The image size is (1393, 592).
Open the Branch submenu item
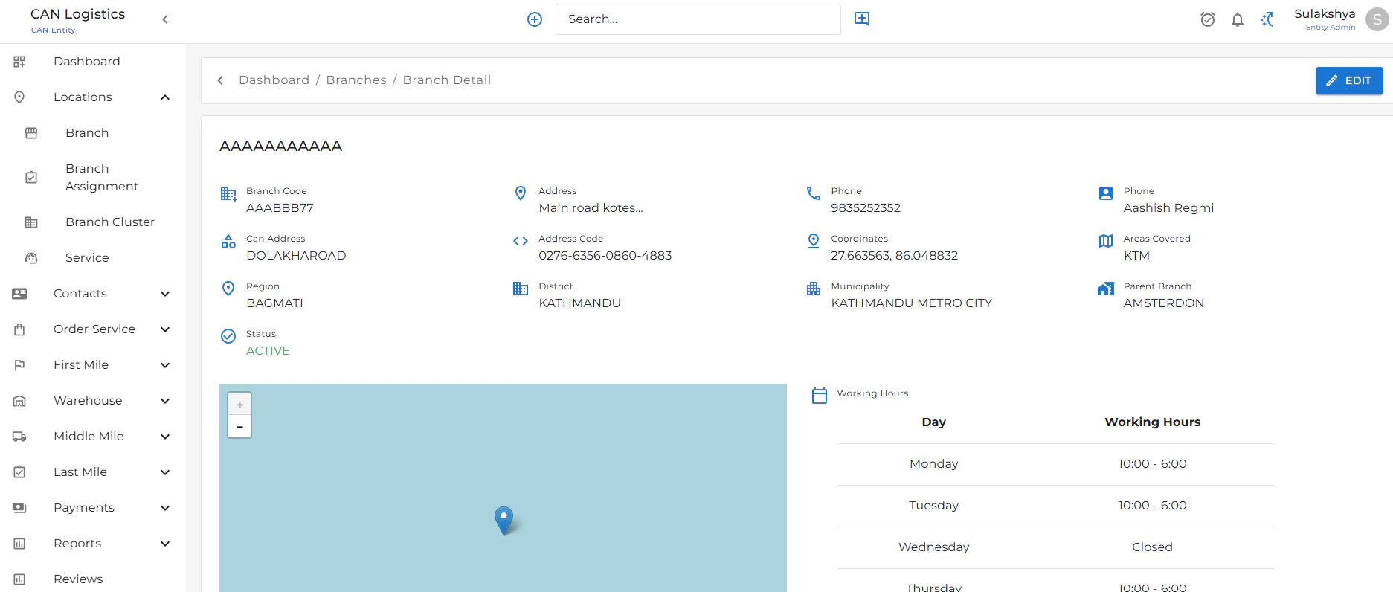click(87, 133)
